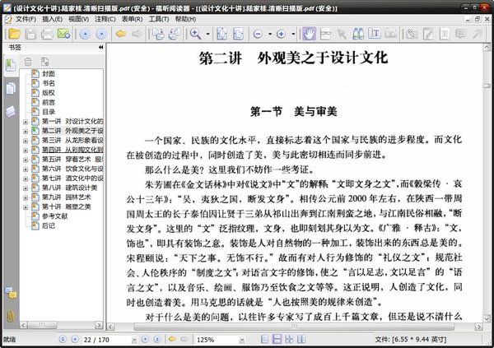Click the document scroll down arrow
Image resolution: width=494 pixels, height=348 pixels.
[487, 318]
